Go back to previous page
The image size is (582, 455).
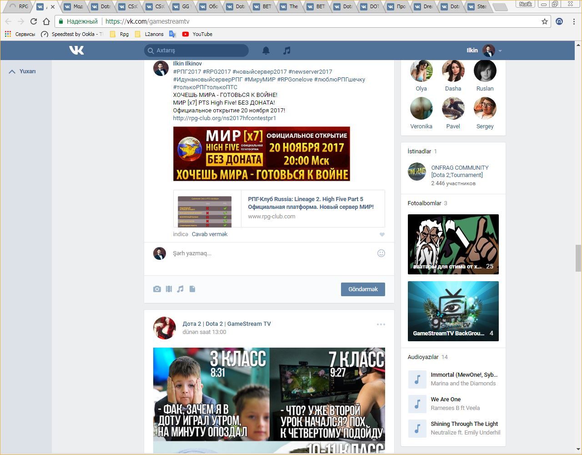pyautogui.click(x=8, y=21)
